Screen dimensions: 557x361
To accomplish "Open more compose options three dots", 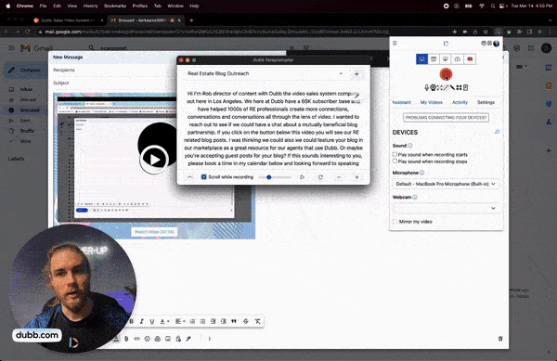I will (x=210, y=339).
